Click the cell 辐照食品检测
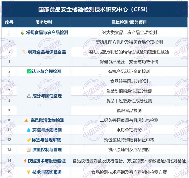 129,111
